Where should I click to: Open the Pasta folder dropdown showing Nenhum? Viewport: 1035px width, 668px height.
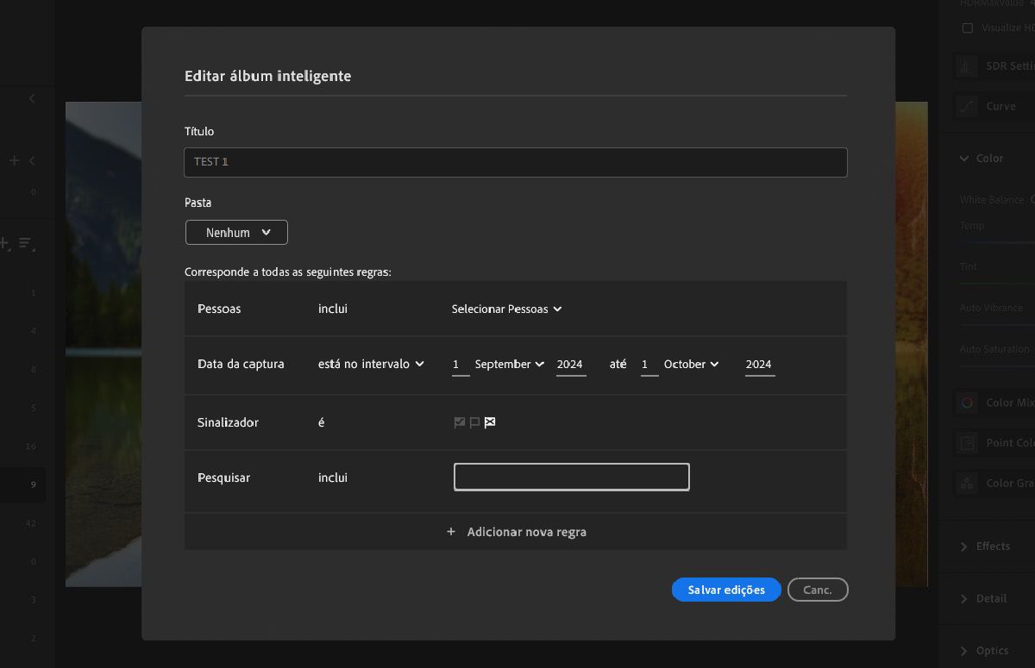pos(236,233)
